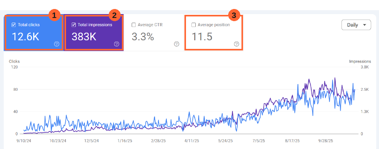Open help icon on Average CTR card

pyautogui.click(x=177, y=44)
